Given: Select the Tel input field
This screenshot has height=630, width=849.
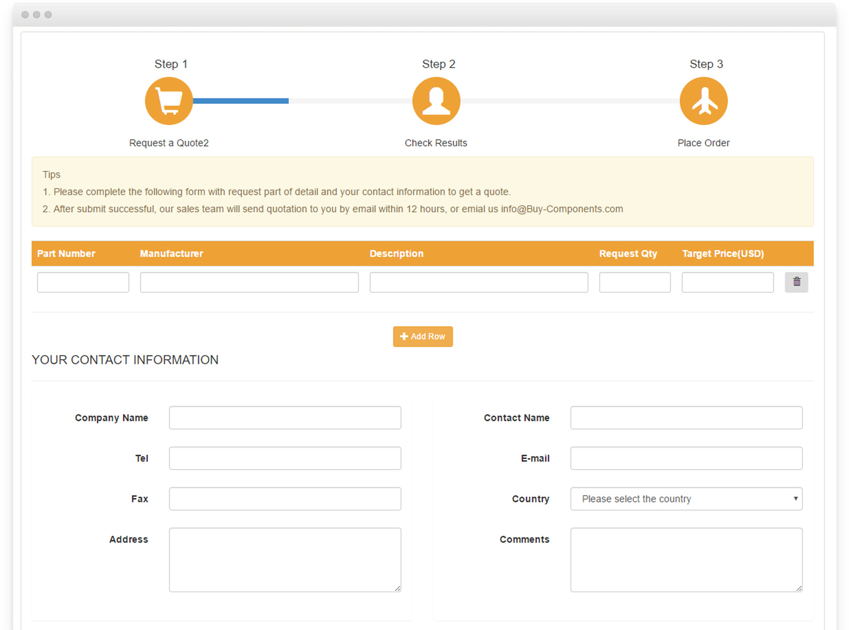Looking at the screenshot, I should pos(285,458).
